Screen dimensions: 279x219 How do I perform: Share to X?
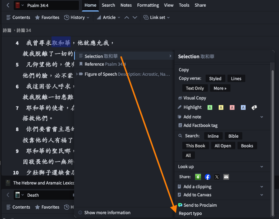(x=217, y=177)
